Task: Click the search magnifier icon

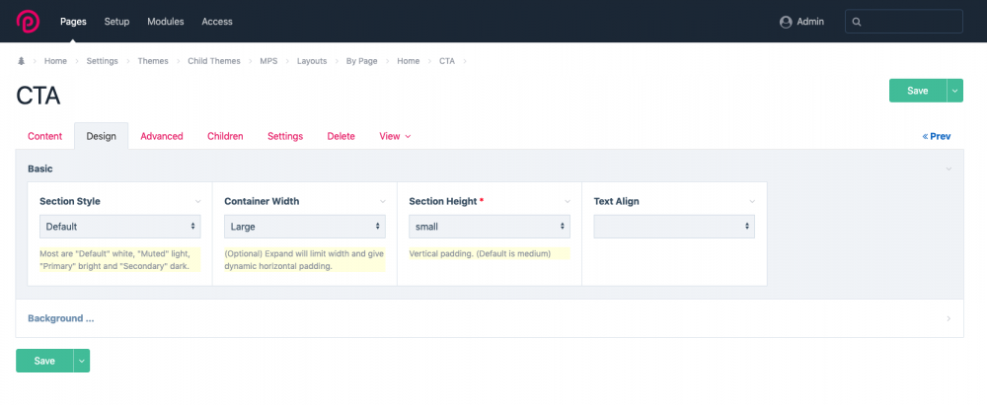Action: click(x=857, y=22)
